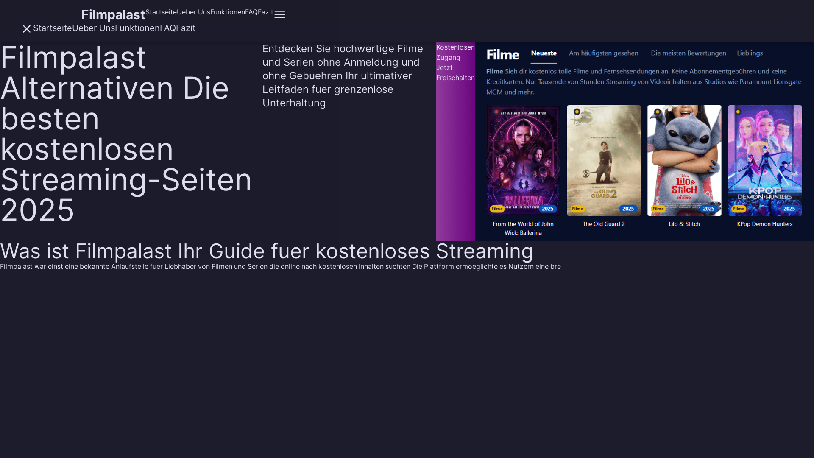814x458 pixels.
Task: Click Filme badge on Ballerina poster
Action: [x=497, y=209]
